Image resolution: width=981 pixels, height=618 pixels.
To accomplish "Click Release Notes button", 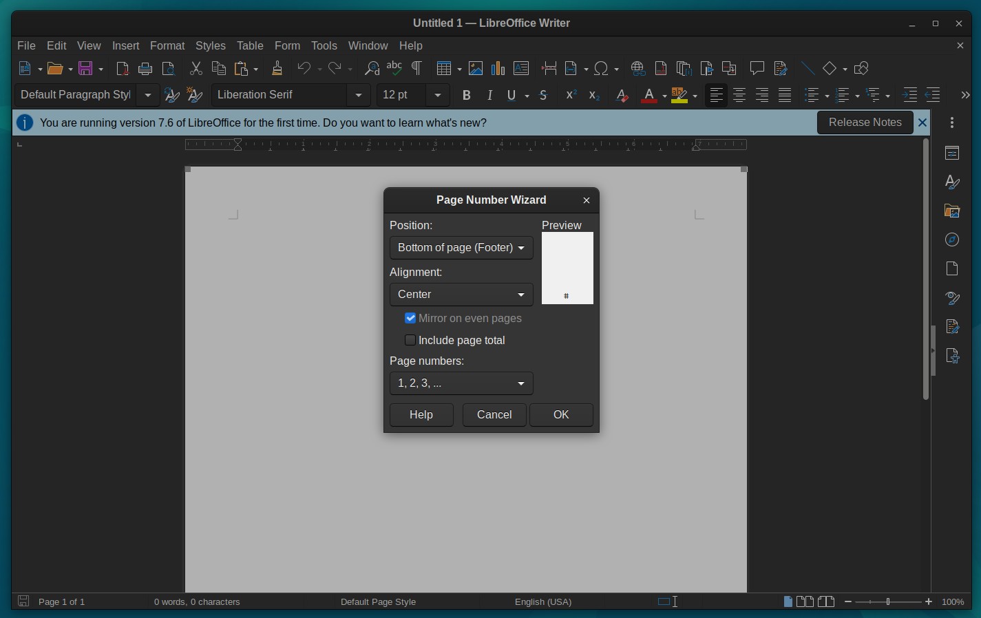I will point(865,122).
